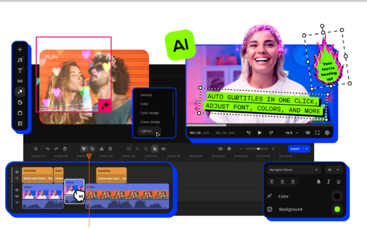Select the orange couple Video clip
This screenshot has width=367, height=233.
click(127, 196)
